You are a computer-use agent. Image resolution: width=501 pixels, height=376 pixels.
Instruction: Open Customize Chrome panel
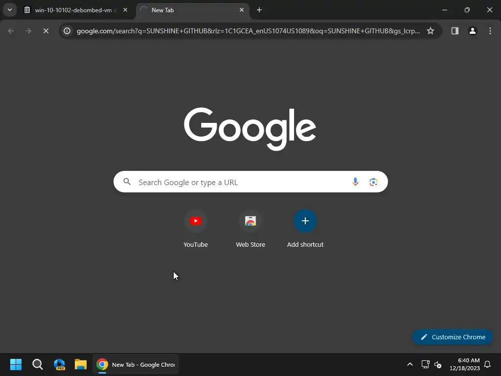point(453,337)
